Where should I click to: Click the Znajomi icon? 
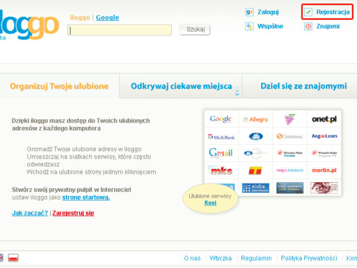pos(308,26)
